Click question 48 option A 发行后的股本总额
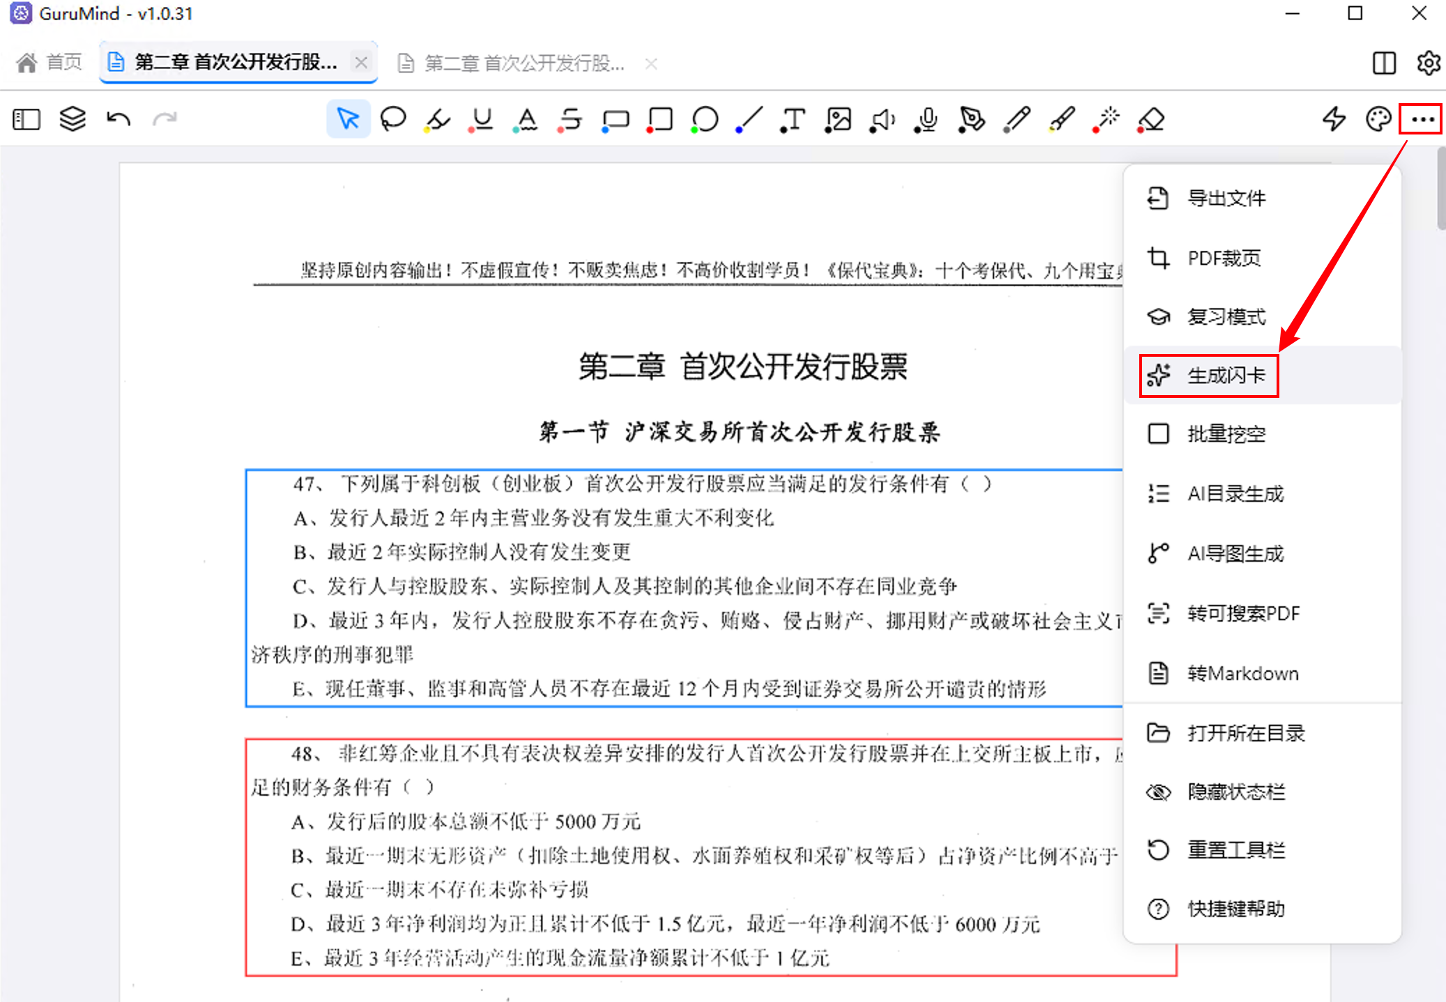Viewport: 1446px width, 1002px height. coord(466,822)
